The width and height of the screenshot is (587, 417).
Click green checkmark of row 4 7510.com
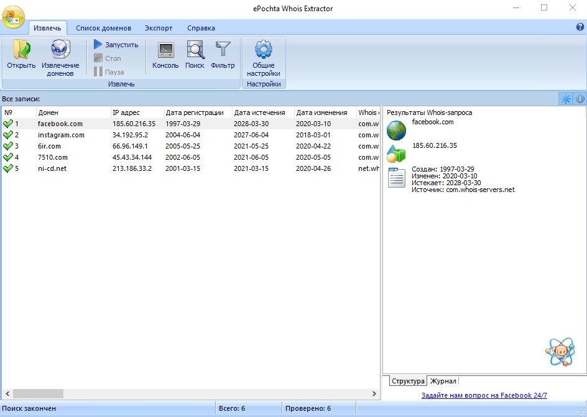click(8, 157)
